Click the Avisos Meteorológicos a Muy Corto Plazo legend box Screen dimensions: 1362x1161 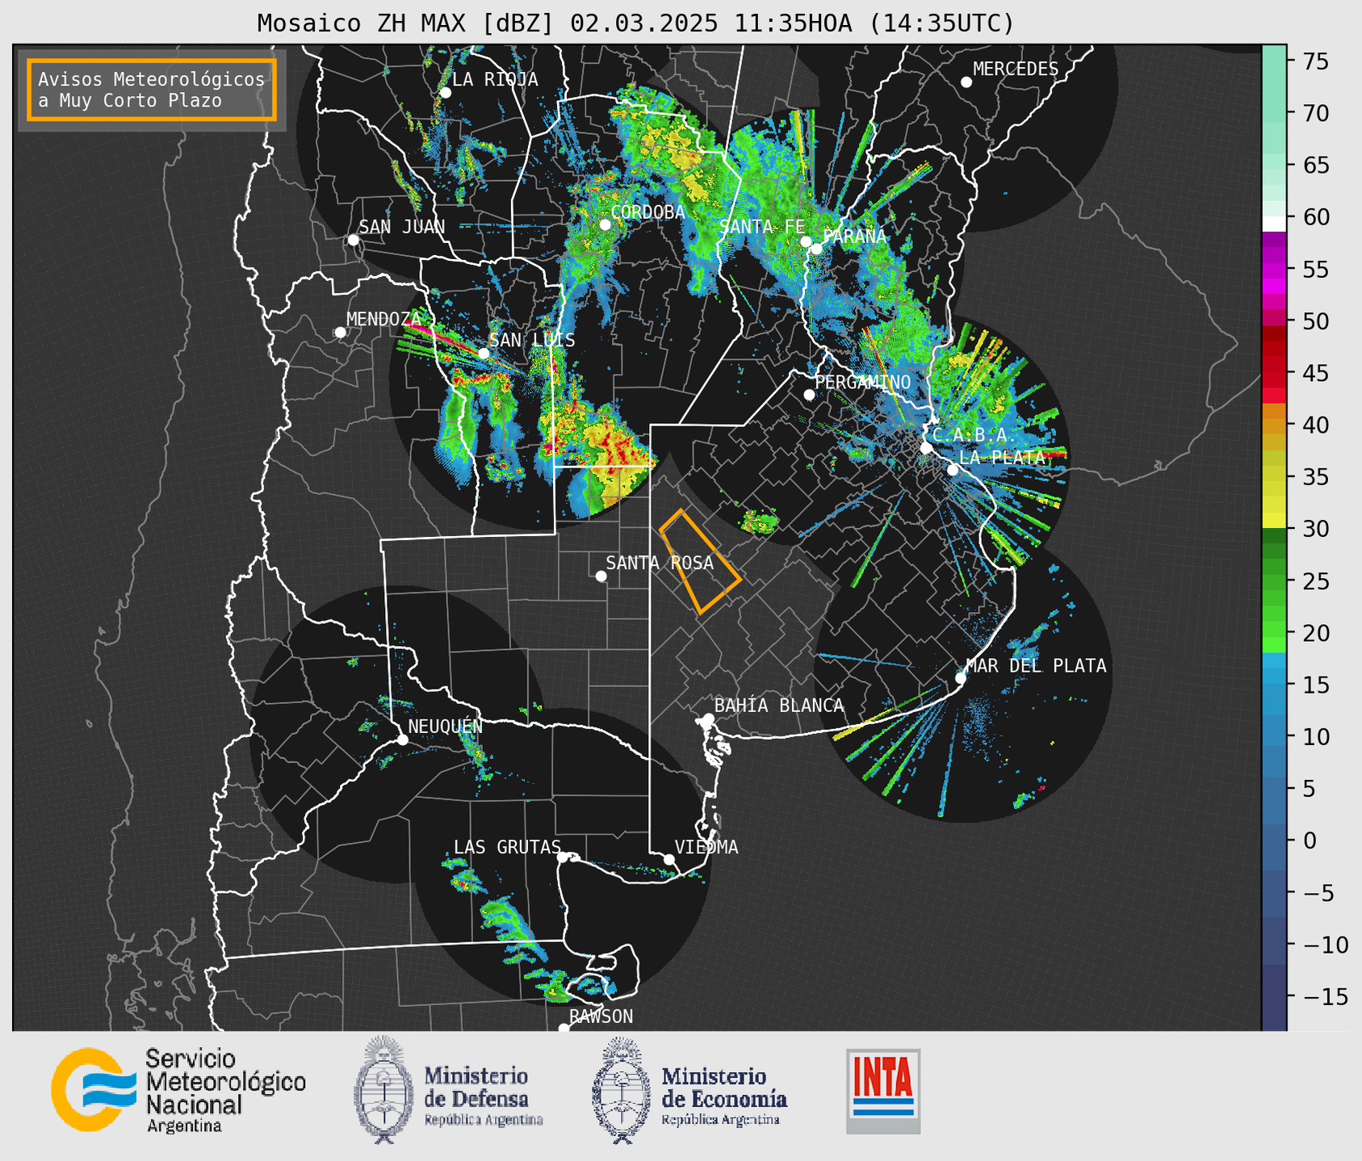pos(152,90)
